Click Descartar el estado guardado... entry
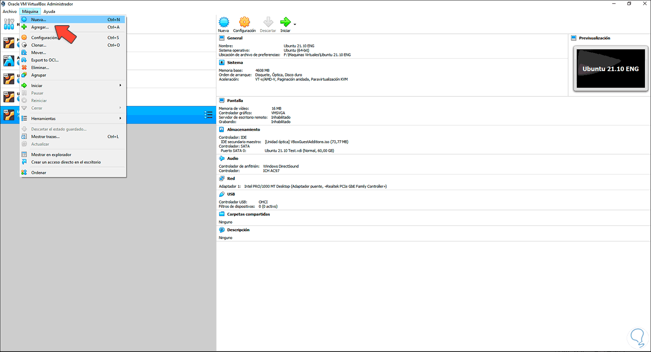The image size is (651, 352). (x=73, y=129)
